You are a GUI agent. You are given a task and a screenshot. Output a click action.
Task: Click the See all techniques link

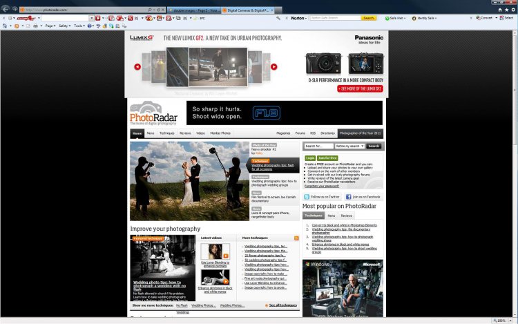pyautogui.click(x=282, y=305)
